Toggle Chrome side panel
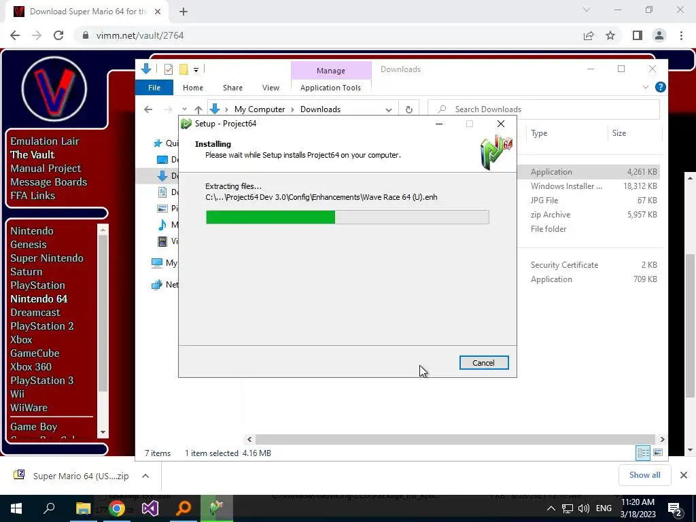The width and height of the screenshot is (696, 522). click(637, 35)
